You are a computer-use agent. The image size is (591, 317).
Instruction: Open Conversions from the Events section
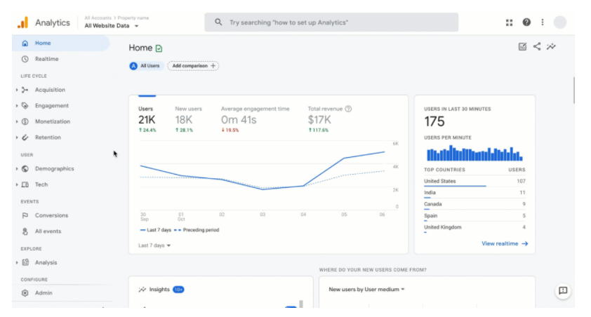[x=51, y=215]
